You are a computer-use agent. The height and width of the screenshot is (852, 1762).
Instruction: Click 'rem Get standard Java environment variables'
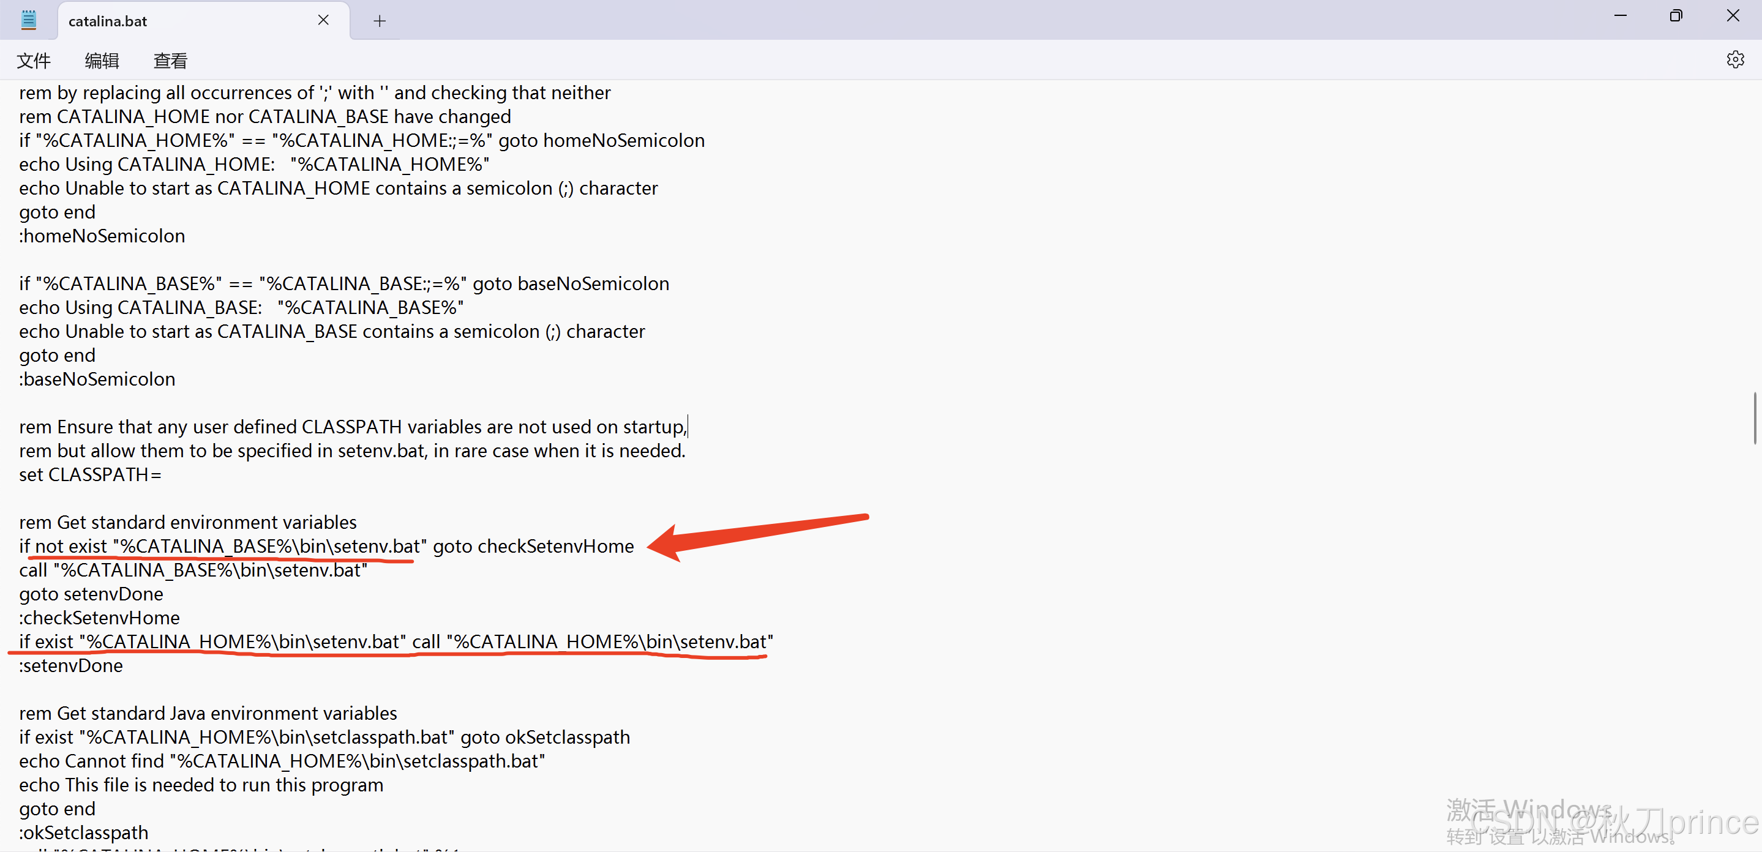click(x=208, y=714)
